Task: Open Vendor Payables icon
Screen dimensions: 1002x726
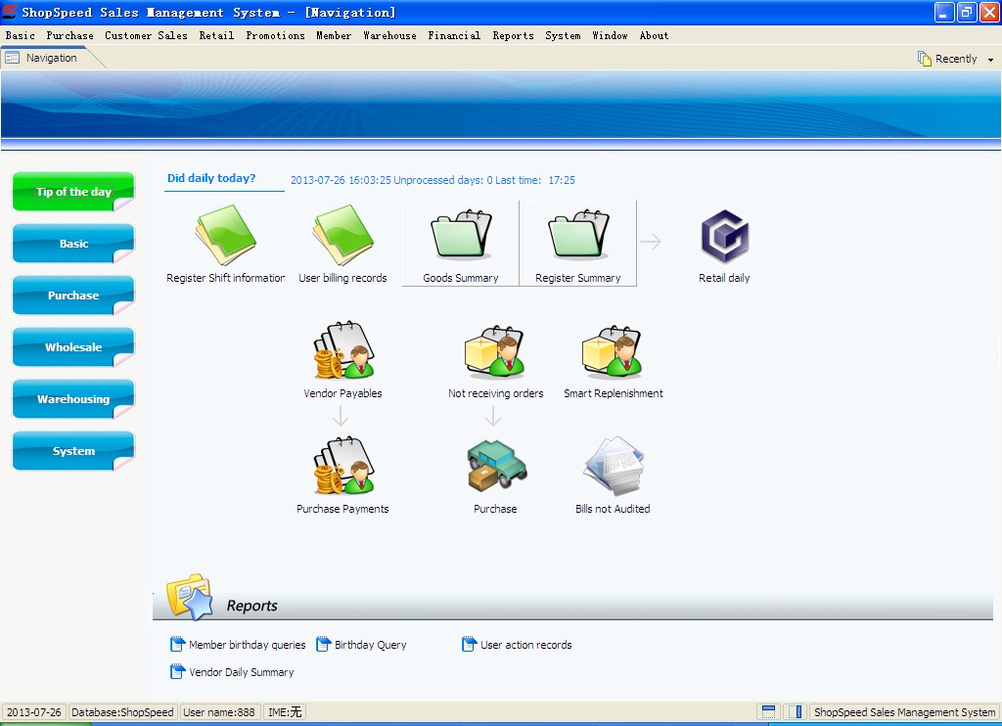Action: [342, 352]
